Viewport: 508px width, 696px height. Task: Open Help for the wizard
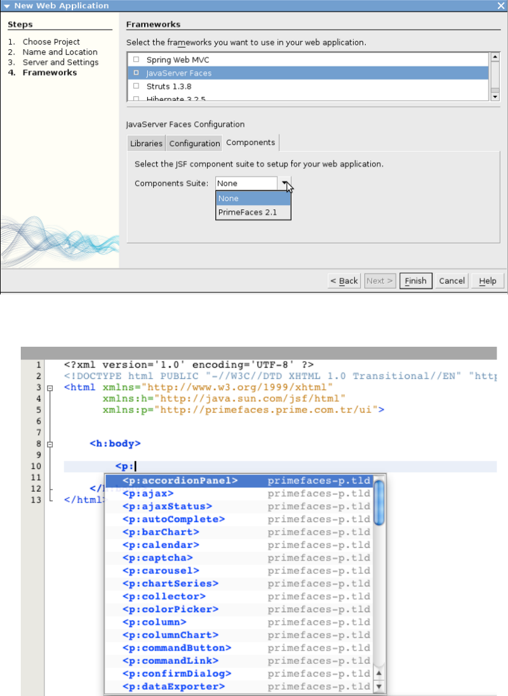tap(488, 281)
